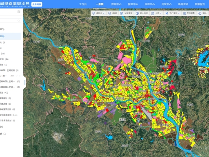
Task: Select the last sidebar row with count (3)
Action: [11, 134]
